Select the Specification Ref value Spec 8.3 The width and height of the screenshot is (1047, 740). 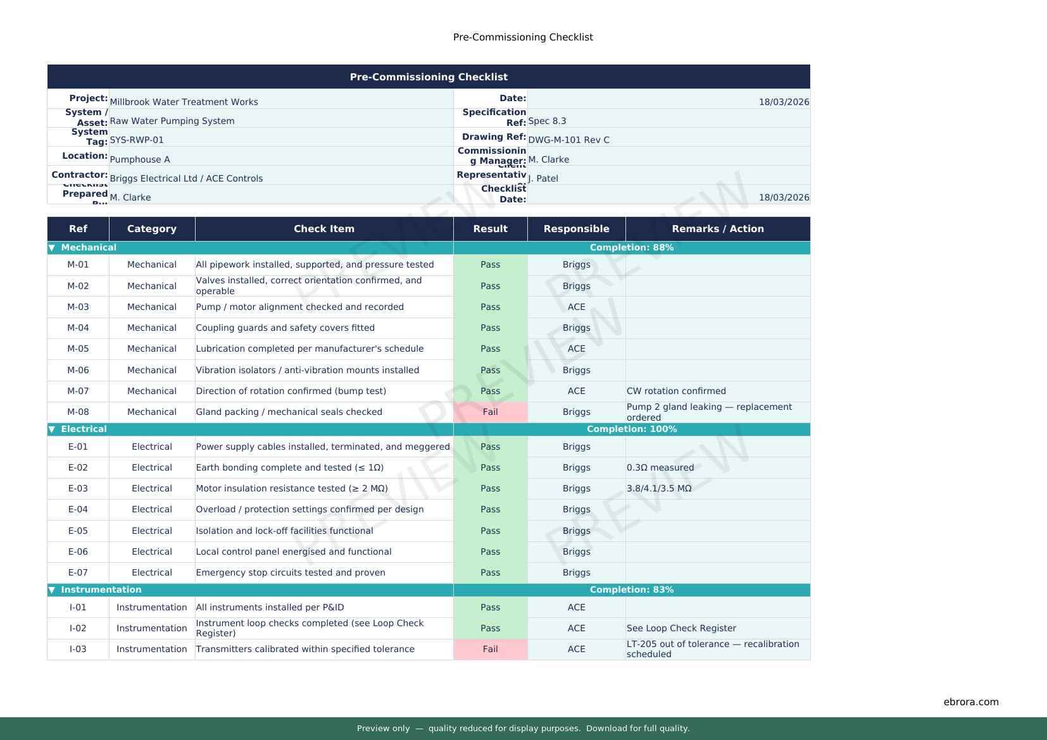click(547, 121)
